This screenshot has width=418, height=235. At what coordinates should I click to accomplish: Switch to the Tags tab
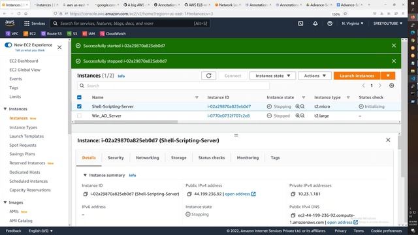(275, 158)
